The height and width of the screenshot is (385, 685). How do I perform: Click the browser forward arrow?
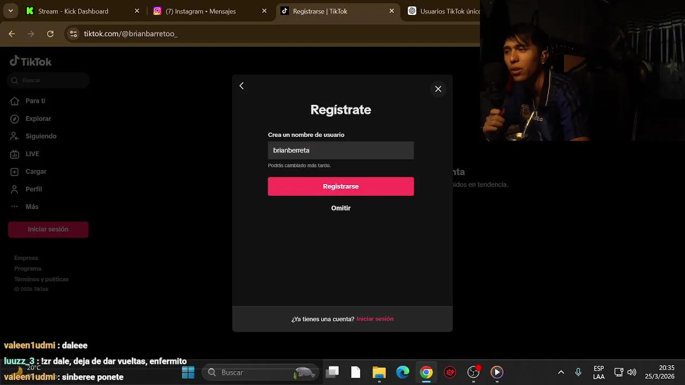click(31, 34)
